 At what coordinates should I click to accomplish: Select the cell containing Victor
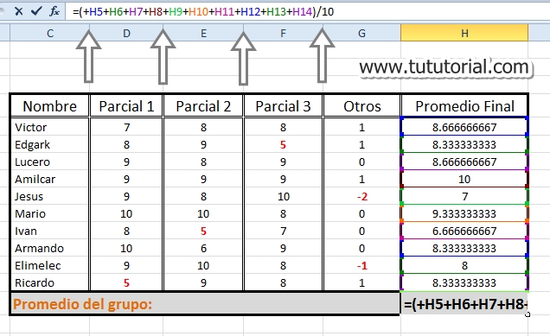[x=50, y=127]
